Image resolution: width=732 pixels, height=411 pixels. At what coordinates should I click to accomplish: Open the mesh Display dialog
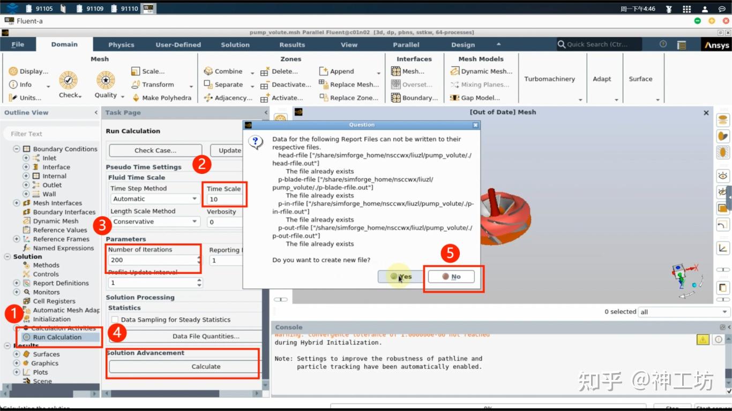28,71
